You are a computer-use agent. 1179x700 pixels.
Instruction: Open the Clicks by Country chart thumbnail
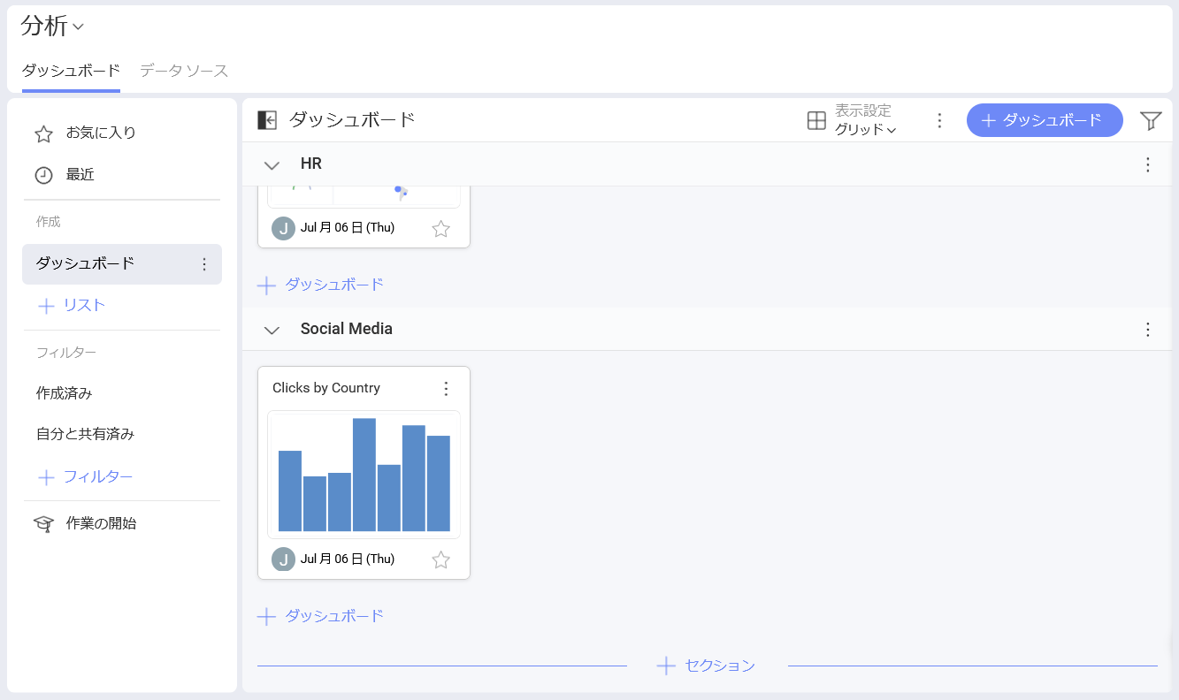click(x=364, y=475)
